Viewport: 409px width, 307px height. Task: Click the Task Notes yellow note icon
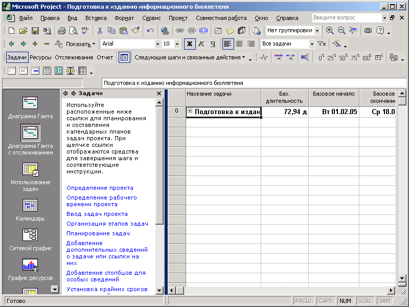click(230, 31)
